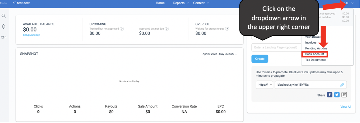
Task: Expand the Reports menu chevron
Action: [188, 3]
